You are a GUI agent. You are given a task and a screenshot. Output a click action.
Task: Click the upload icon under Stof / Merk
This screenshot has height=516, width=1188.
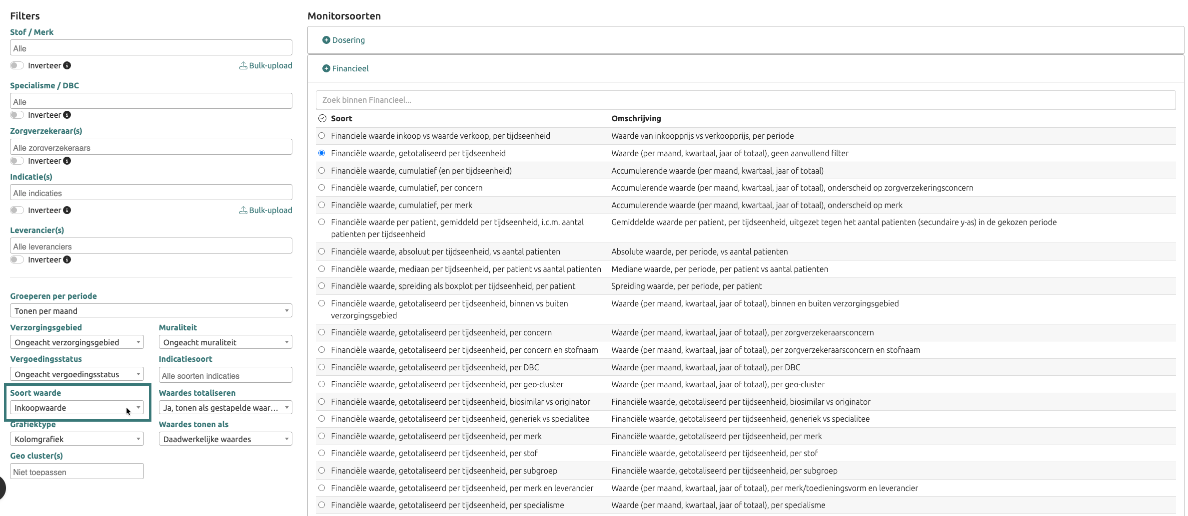click(x=243, y=65)
